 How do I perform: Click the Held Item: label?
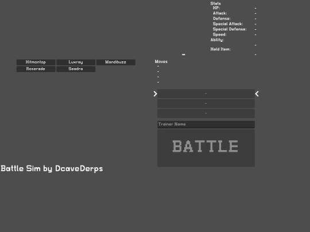pos(220,49)
